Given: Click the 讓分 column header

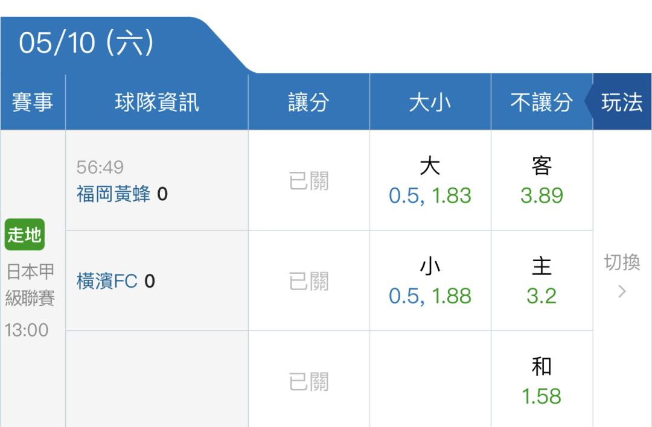Looking at the screenshot, I should pos(308,103).
